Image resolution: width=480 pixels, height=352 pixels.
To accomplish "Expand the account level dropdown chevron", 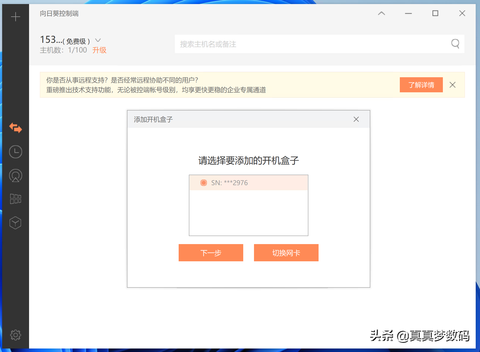I will click(x=98, y=40).
